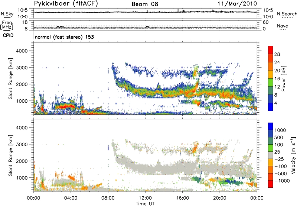297x206 pixels.
Task: Click Velocity color bar label '100'
Action: 279,145
